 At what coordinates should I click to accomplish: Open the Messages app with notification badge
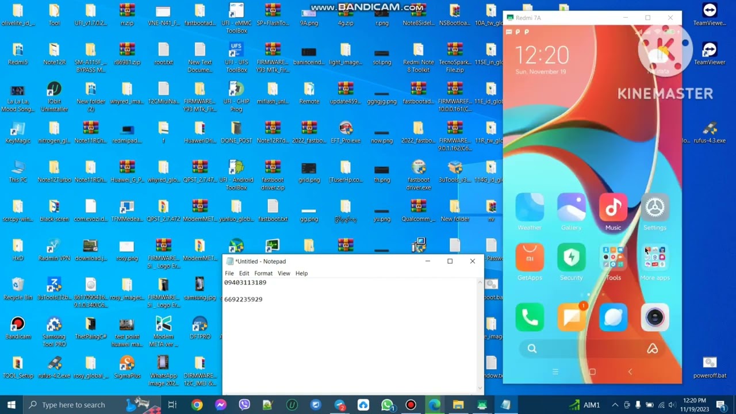pos(571,317)
